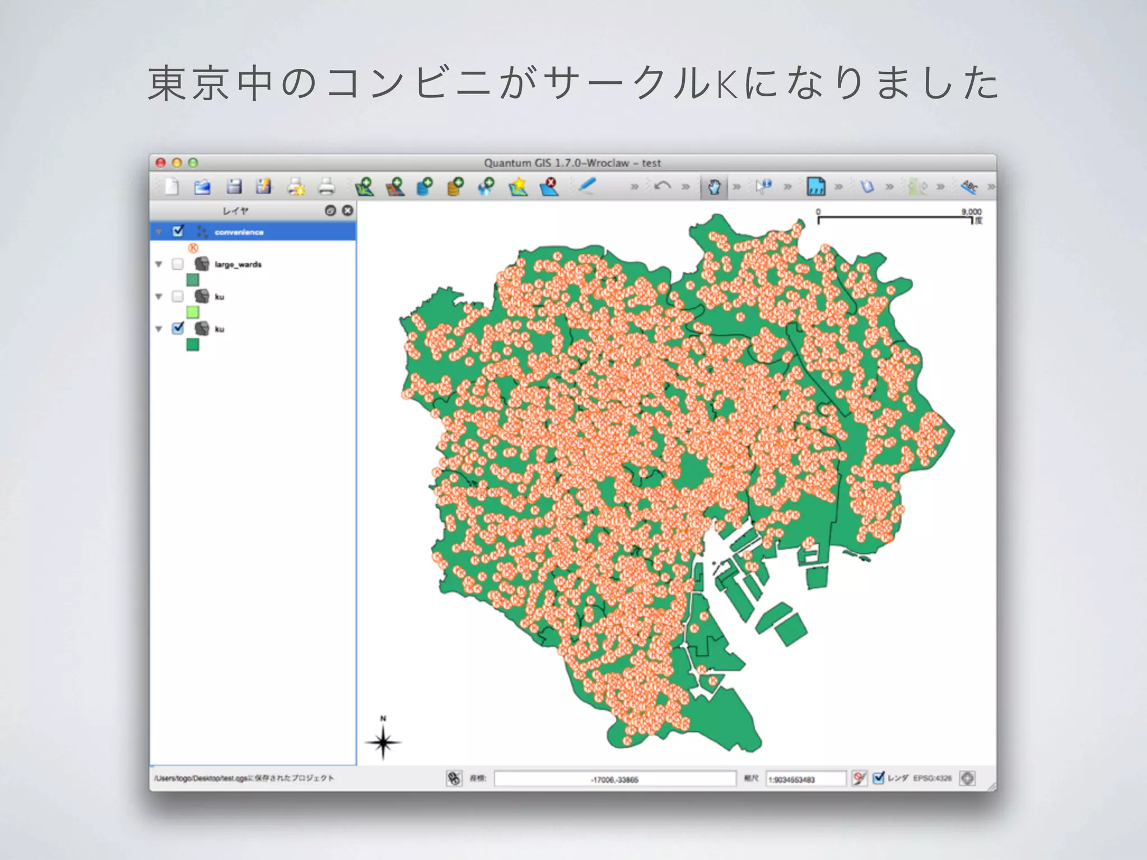Select the unchecked ku layer name
1147x860 pixels.
tap(220, 297)
